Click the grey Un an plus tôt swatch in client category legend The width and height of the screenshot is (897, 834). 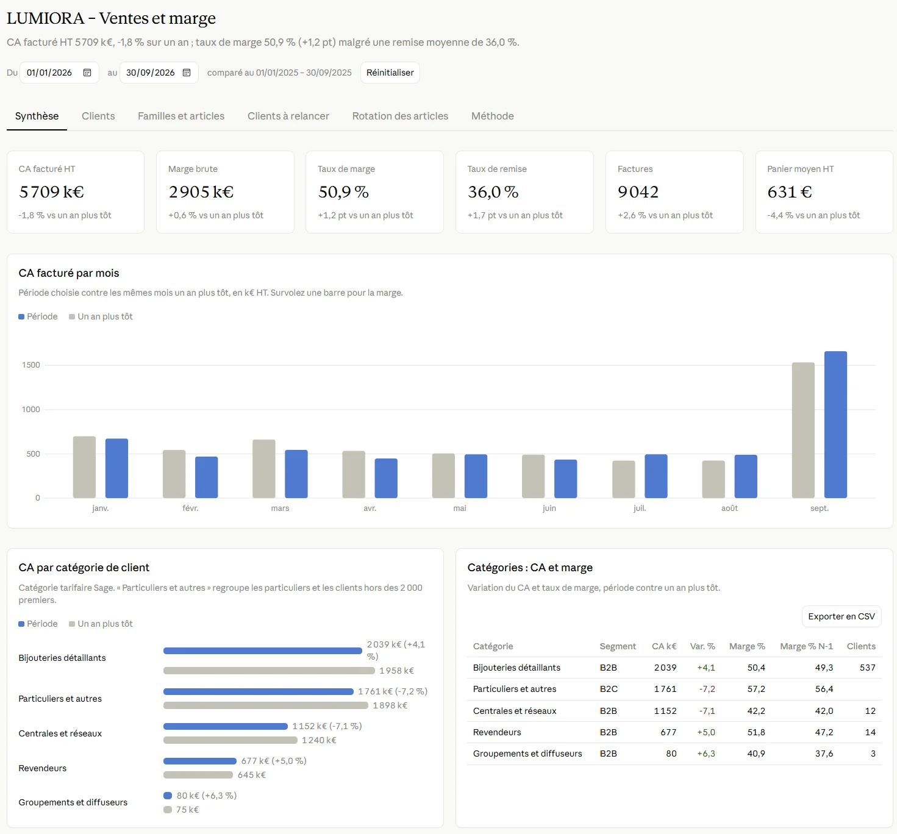click(x=72, y=624)
